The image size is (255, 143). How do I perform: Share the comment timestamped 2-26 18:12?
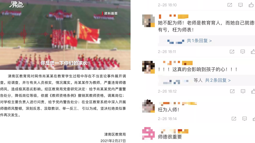tap(232, 91)
